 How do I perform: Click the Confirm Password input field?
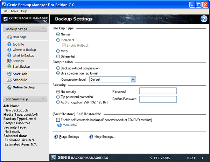coord(158,99)
